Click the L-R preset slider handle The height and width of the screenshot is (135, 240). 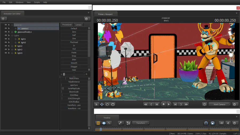point(64,74)
